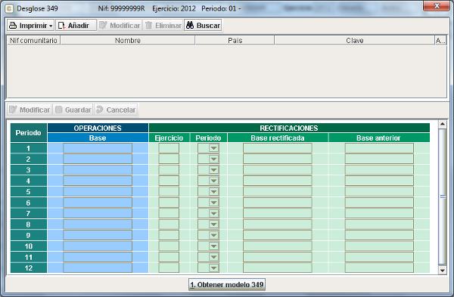Open the Periodo dropdown in row 11
The height and width of the screenshot is (297, 454).
point(213,257)
